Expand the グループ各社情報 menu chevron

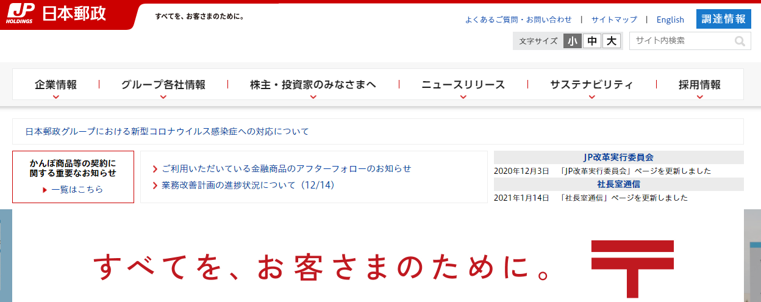pos(163,96)
